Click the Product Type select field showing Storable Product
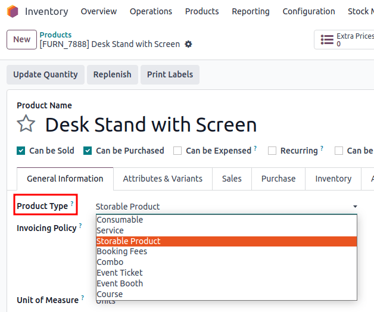374x312 pixels. tap(226, 207)
